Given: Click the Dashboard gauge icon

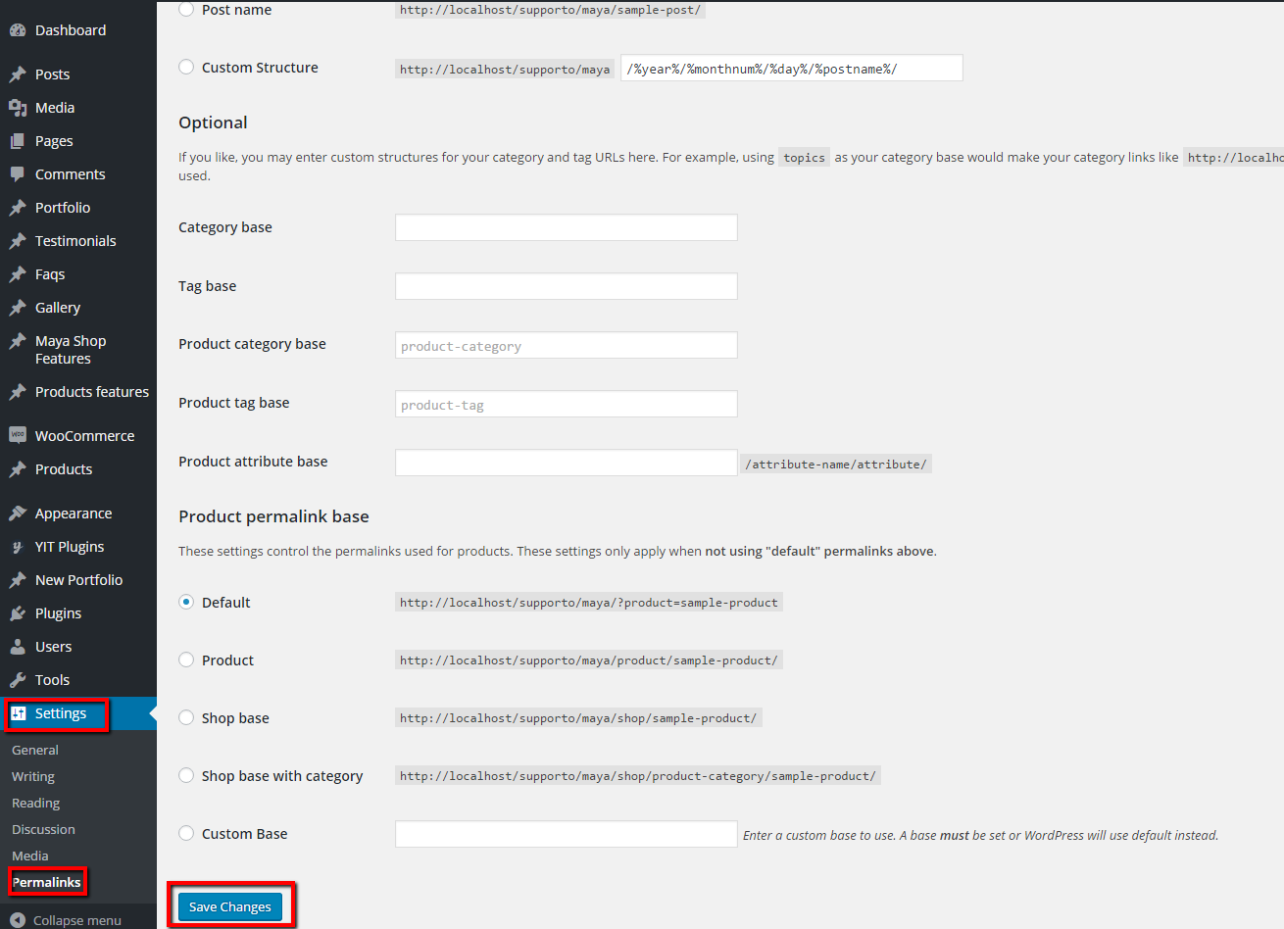Looking at the screenshot, I should point(18,30).
